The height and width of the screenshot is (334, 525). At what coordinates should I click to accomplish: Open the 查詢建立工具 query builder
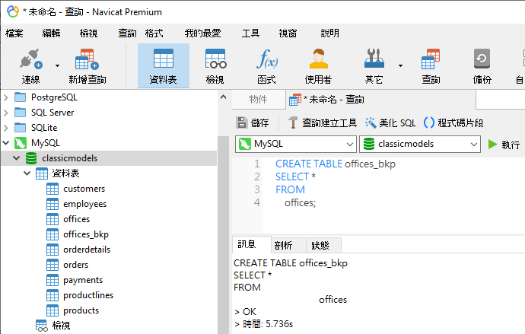pos(323,123)
